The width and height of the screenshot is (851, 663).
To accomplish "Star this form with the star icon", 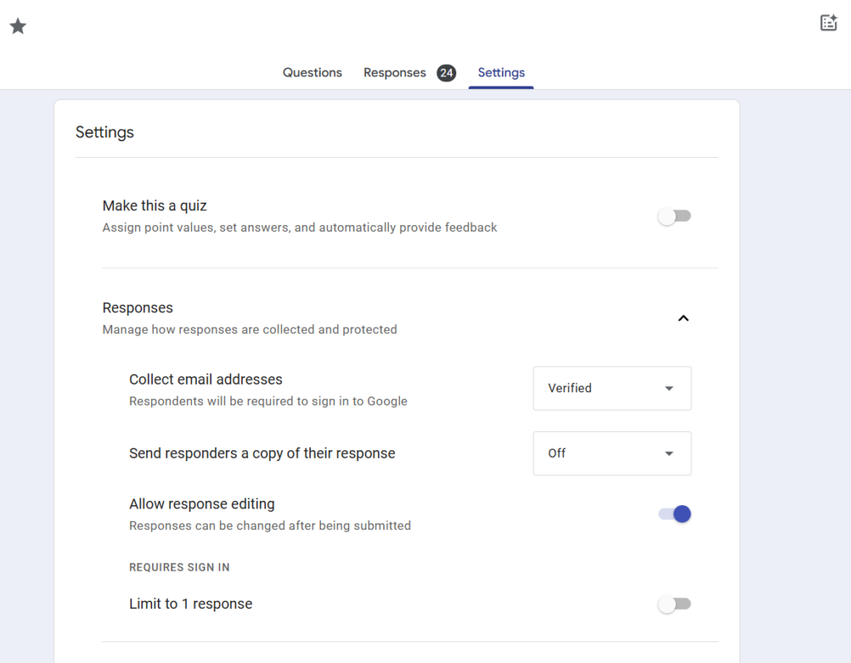I will point(17,27).
